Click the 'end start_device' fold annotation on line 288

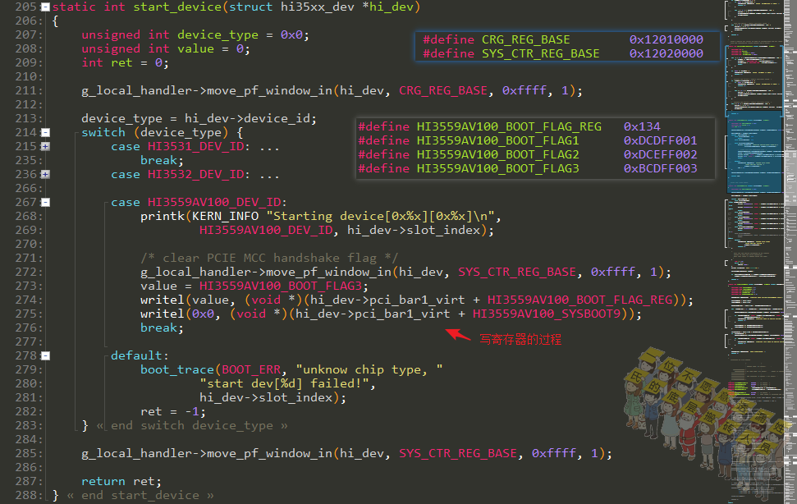click(x=140, y=495)
